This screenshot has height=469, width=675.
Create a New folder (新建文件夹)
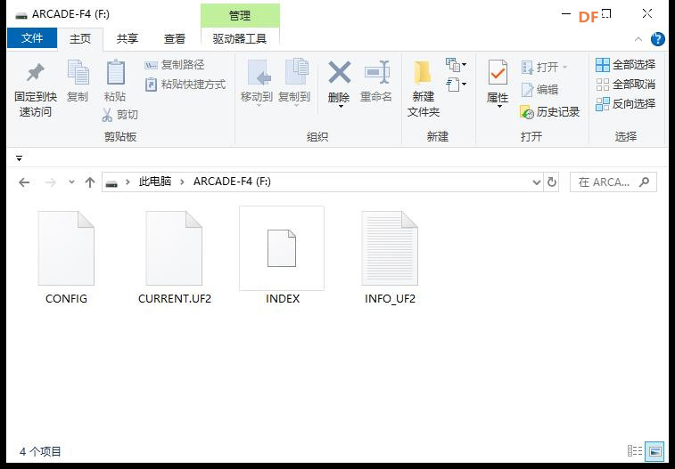pos(424,88)
